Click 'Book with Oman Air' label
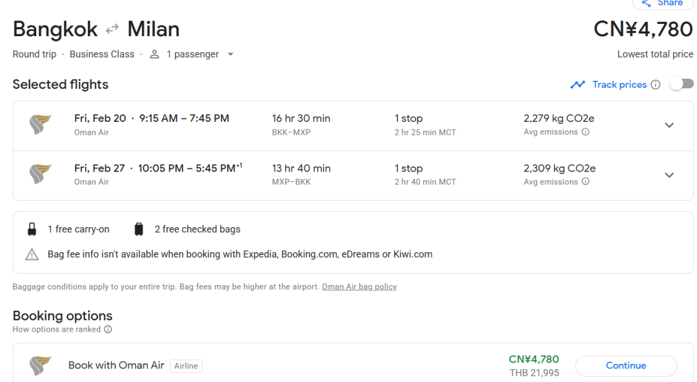 click(x=116, y=365)
